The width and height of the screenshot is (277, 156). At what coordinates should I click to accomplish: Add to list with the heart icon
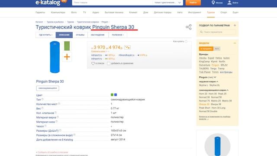point(93,63)
